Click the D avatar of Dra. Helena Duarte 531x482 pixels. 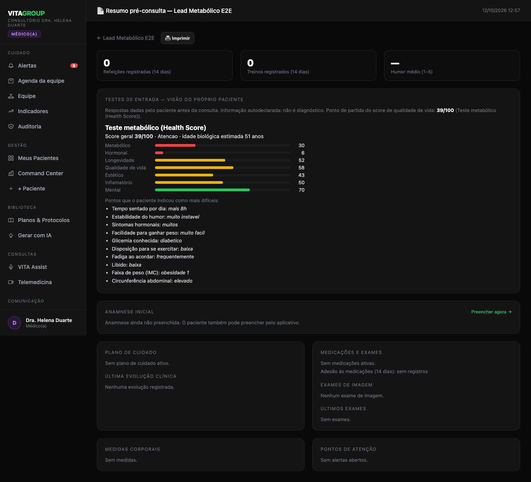[x=14, y=323]
